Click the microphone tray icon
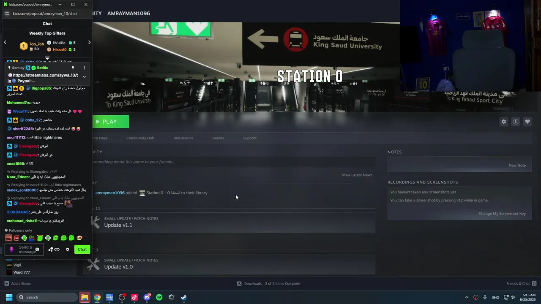The width and height of the screenshot is (541, 304). 485,297
